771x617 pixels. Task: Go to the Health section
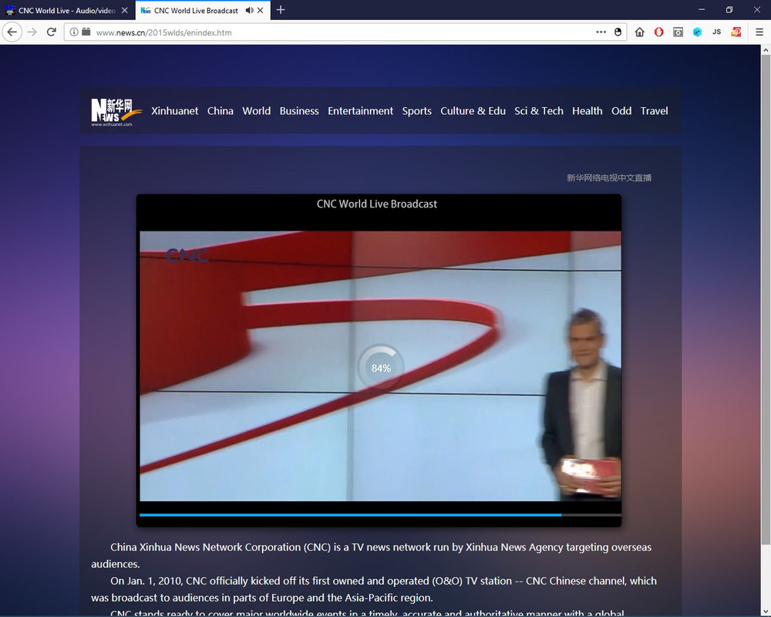tap(587, 111)
